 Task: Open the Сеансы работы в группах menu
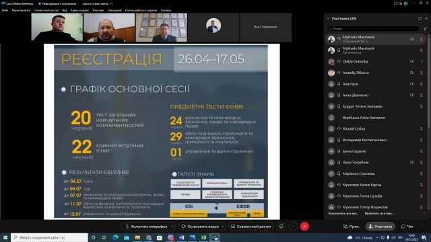point(141,11)
